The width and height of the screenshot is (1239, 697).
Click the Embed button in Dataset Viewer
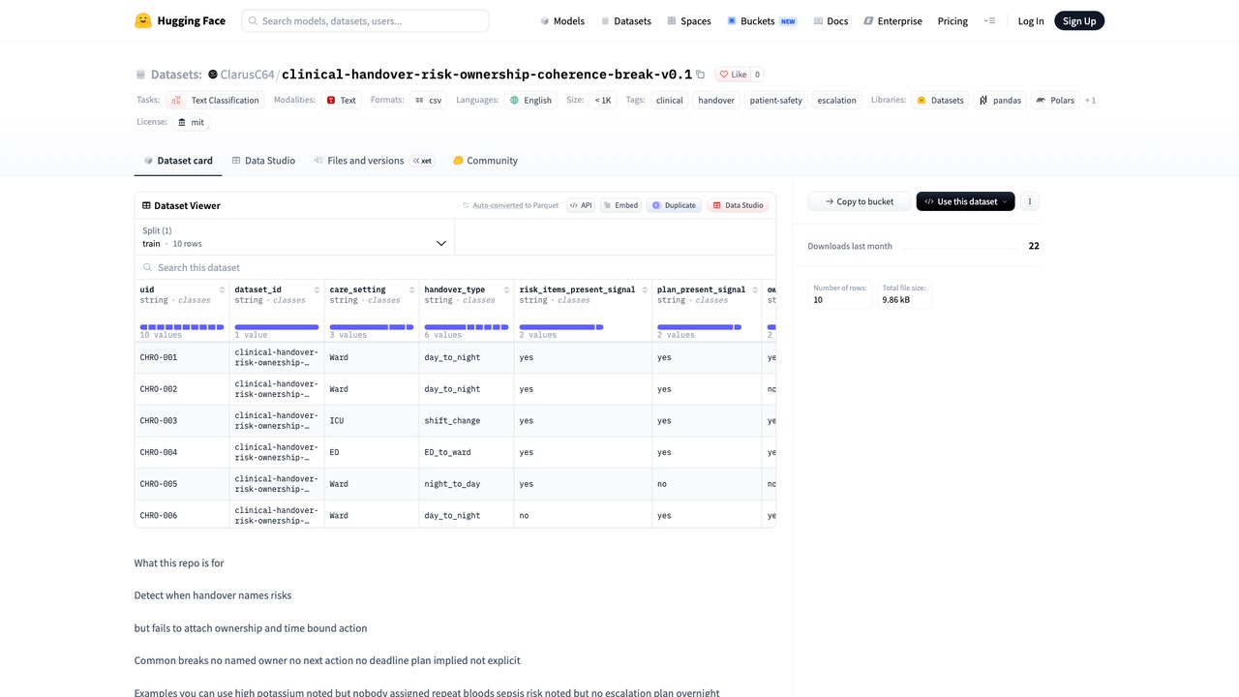point(620,205)
